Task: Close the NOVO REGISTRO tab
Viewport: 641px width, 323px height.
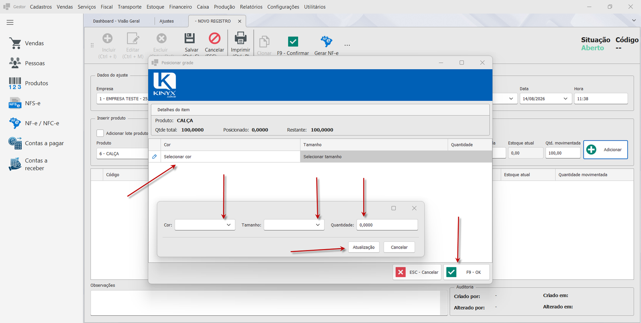Action: 240,21
